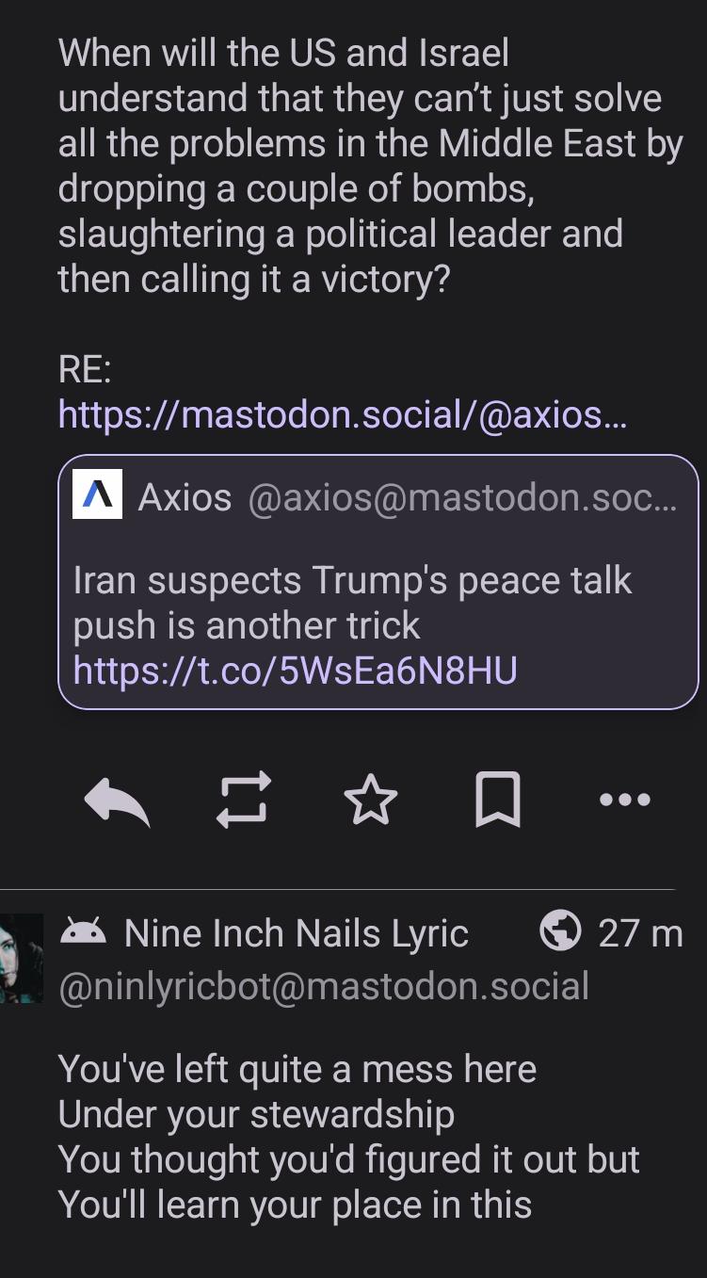Image resolution: width=707 pixels, height=1278 pixels.
Task: Tap the Nine Inch Nails Lyric name
Action: click(296, 933)
